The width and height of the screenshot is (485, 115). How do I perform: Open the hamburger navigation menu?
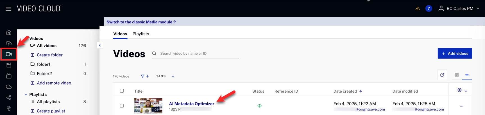(x=8, y=9)
